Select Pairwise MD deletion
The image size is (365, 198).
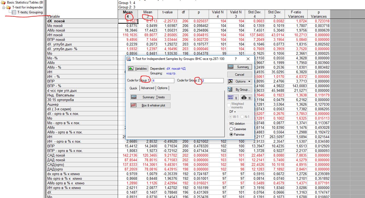[x=231, y=135]
